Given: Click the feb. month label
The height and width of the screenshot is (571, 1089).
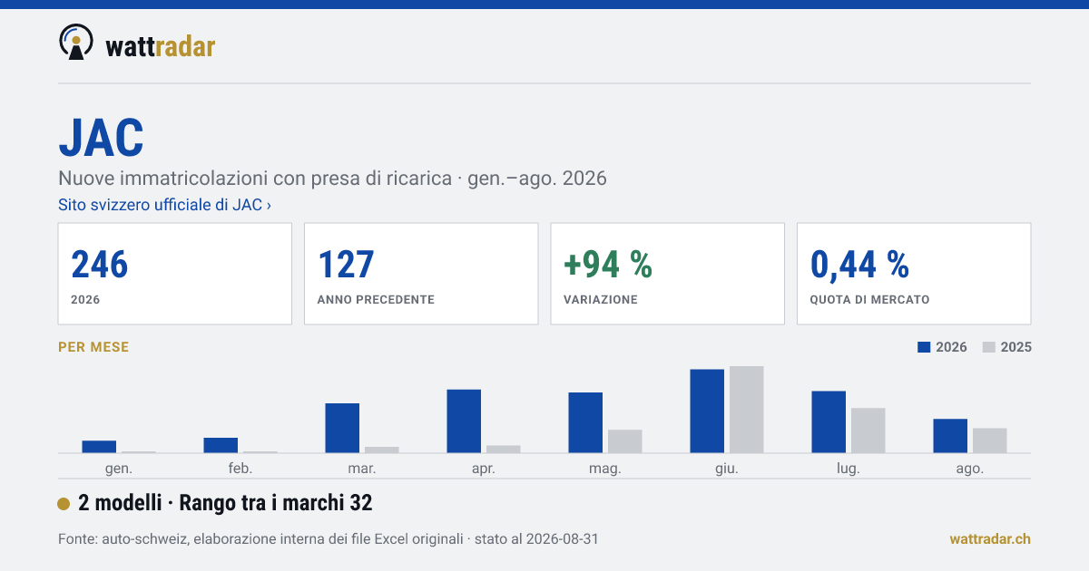Looking at the screenshot, I should point(240,469).
